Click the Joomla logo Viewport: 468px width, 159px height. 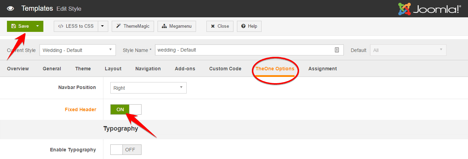pos(429,9)
